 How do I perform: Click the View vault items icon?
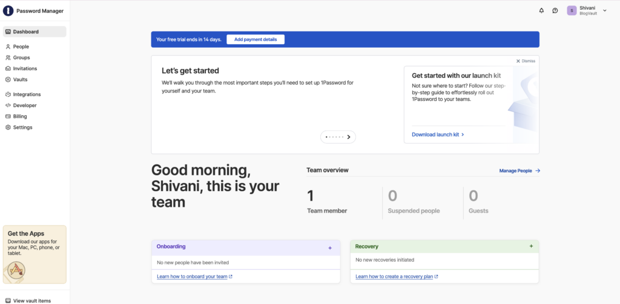tap(8, 301)
